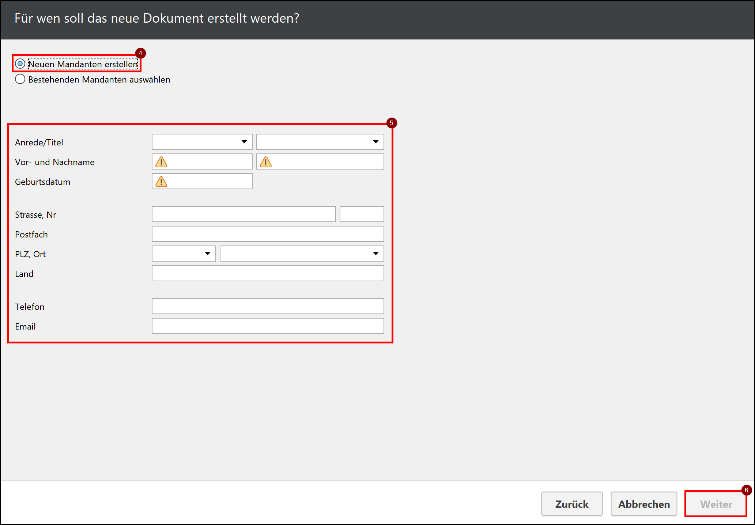Screen dimensions: 755x525
Task: Click the Email input field
Action: pyautogui.click(x=268, y=326)
